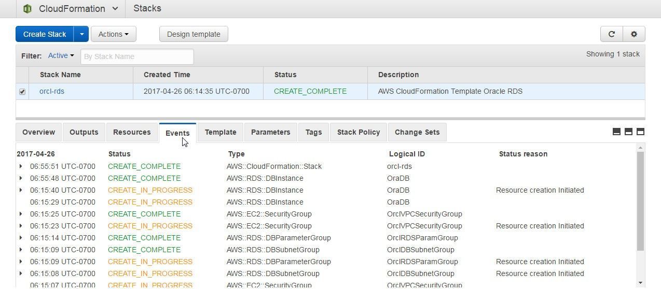
Task: Click the events list scrollbar thumb
Action: tap(640, 201)
